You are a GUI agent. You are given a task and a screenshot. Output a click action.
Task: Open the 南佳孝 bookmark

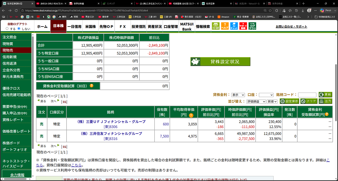click(x=103, y=17)
